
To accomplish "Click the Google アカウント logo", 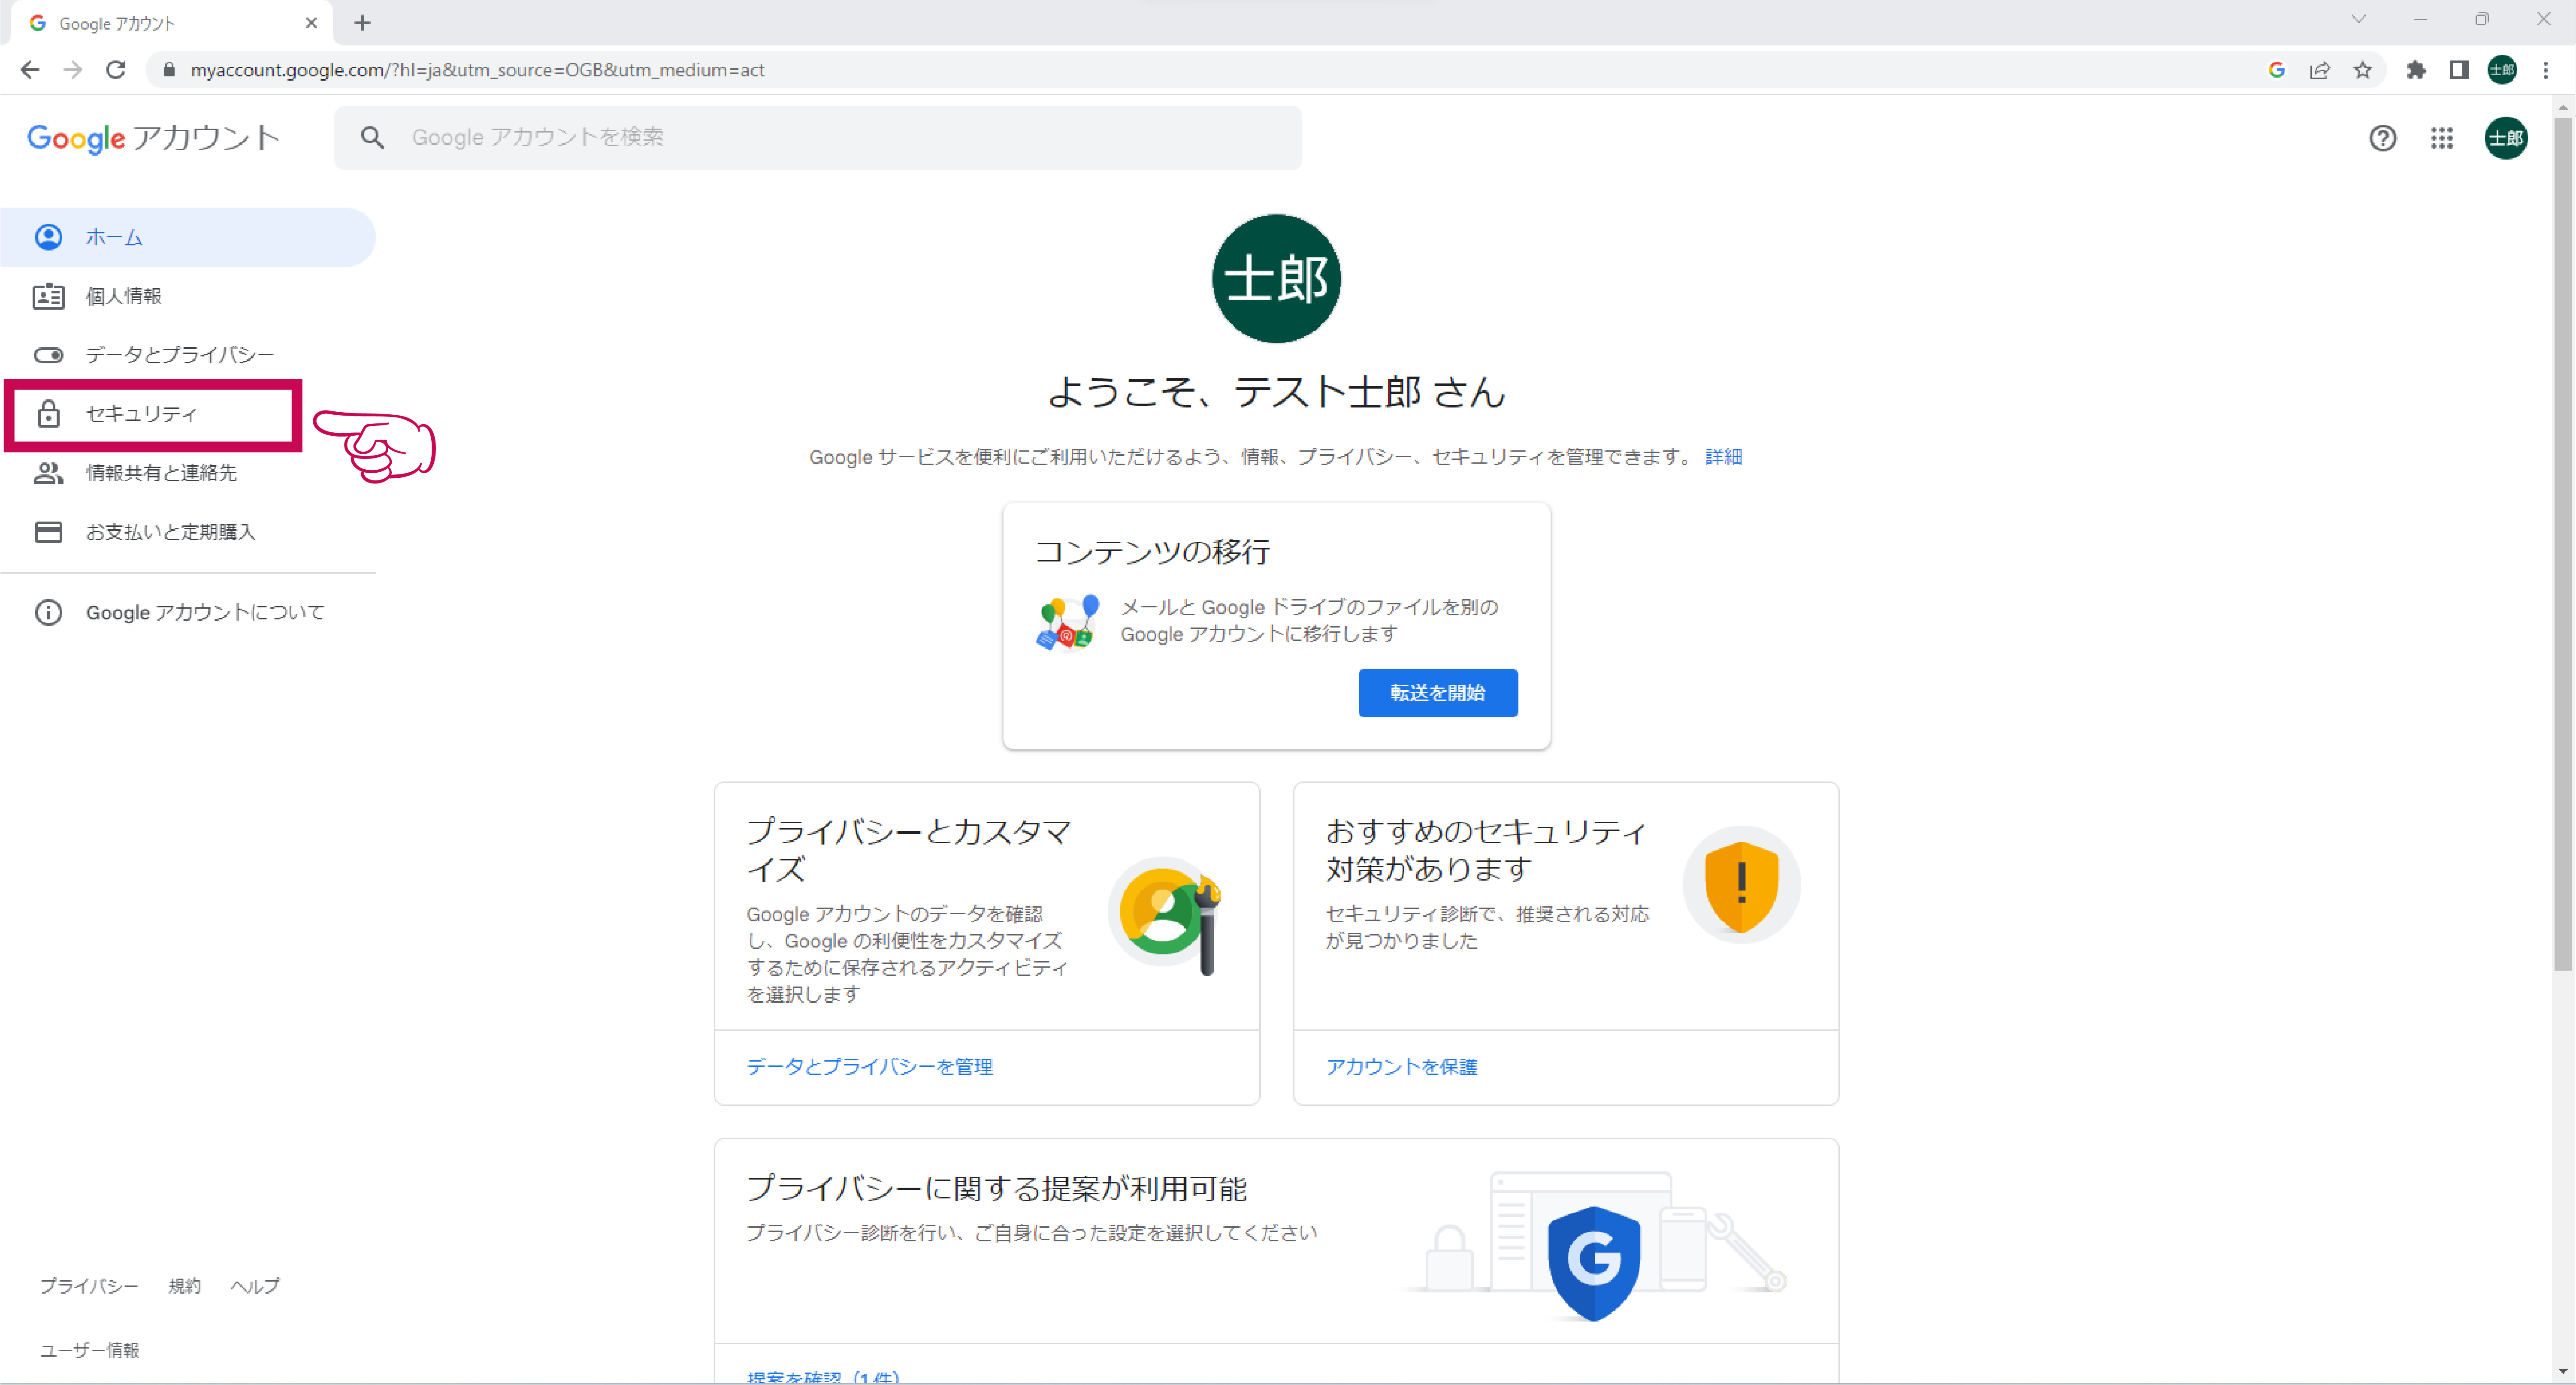I will pyautogui.click(x=153, y=138).
